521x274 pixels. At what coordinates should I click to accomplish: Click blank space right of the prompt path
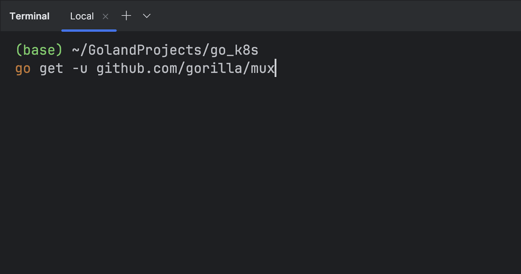pyautogui.click(x=387, y=50)
